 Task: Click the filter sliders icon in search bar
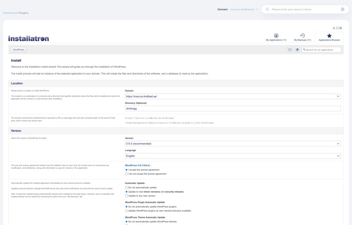coord(343,9)
